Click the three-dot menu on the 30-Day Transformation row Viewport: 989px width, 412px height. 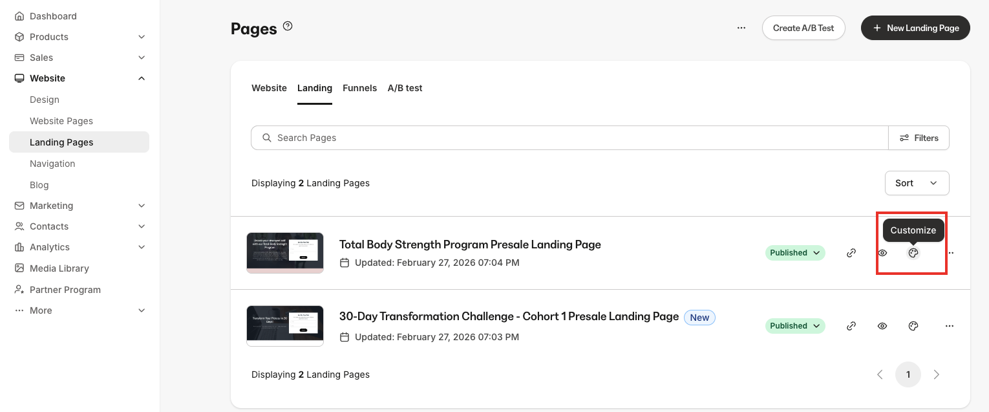point(950,325)
